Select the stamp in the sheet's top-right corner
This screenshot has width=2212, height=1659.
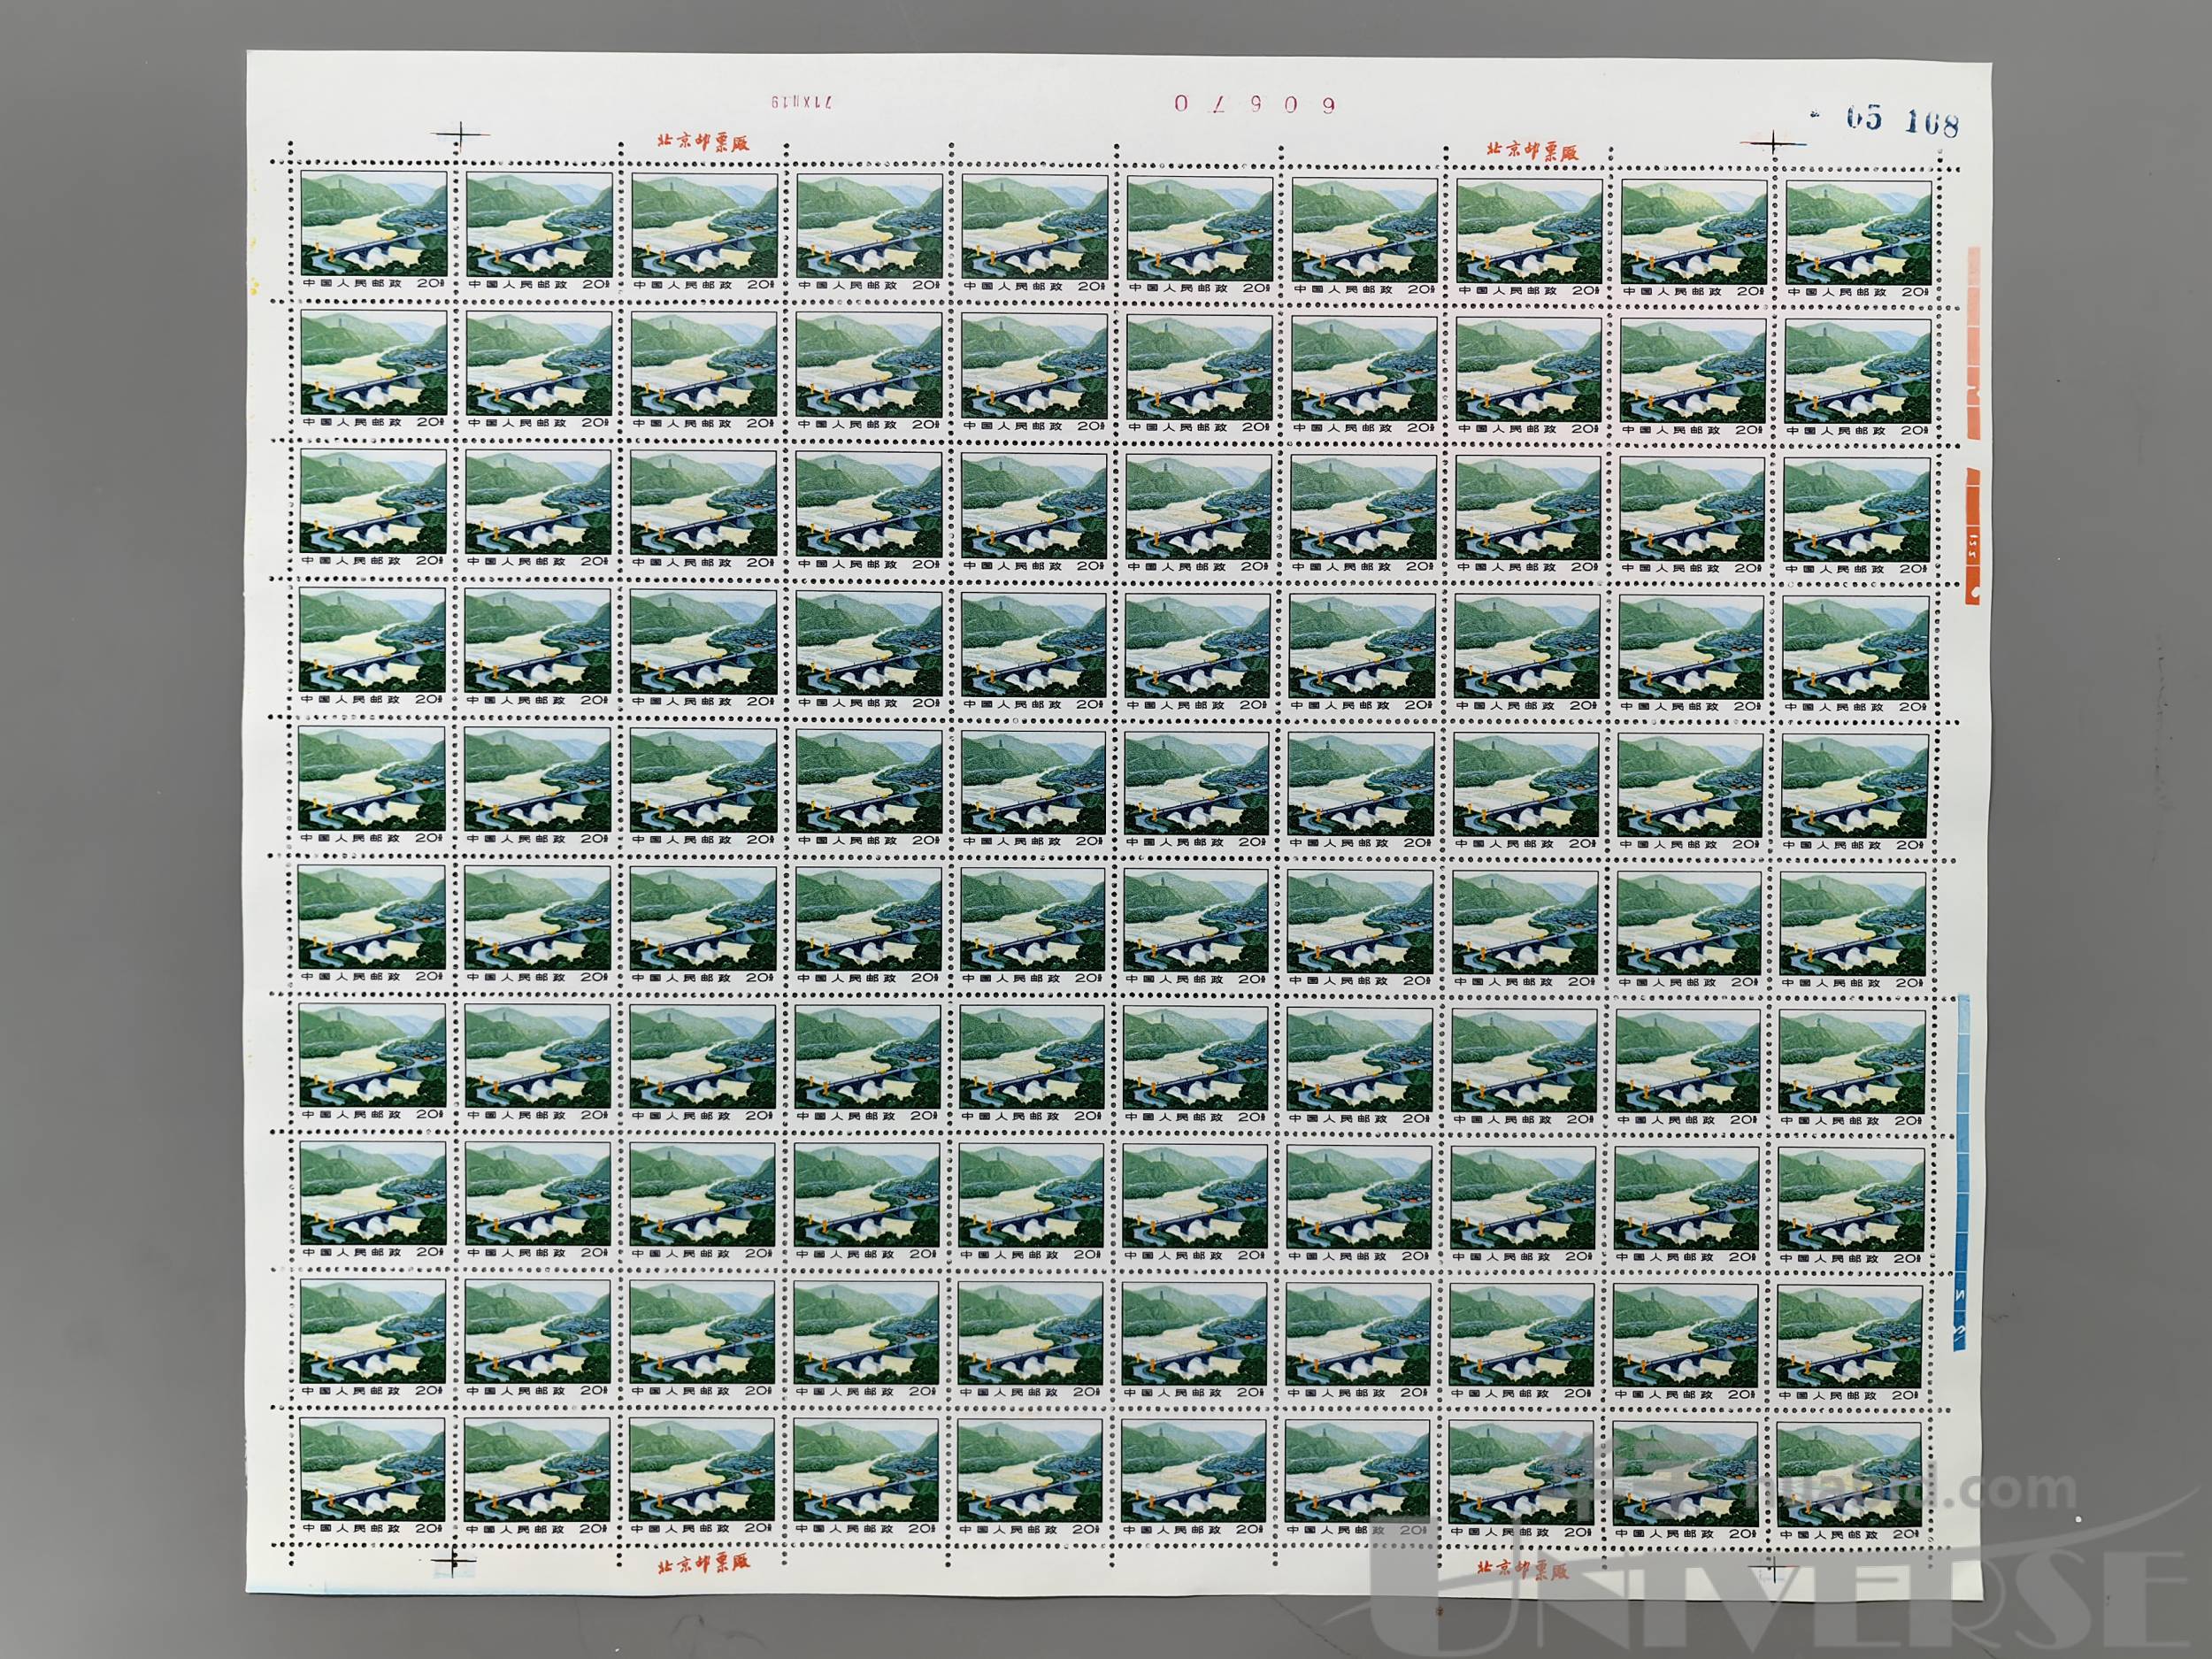point(1857,240)
